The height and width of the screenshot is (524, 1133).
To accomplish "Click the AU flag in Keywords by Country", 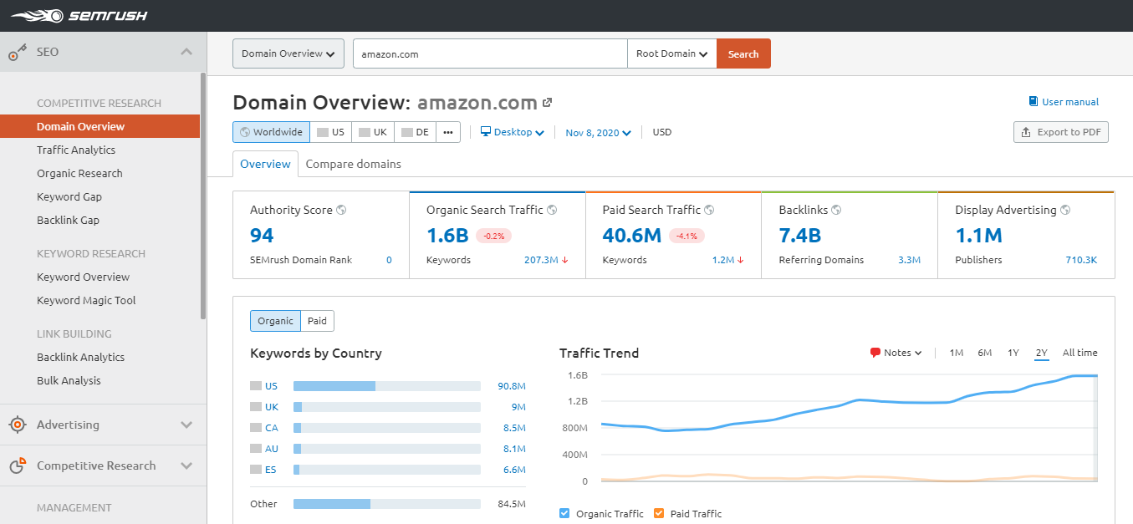I will [x=256, y=449].
